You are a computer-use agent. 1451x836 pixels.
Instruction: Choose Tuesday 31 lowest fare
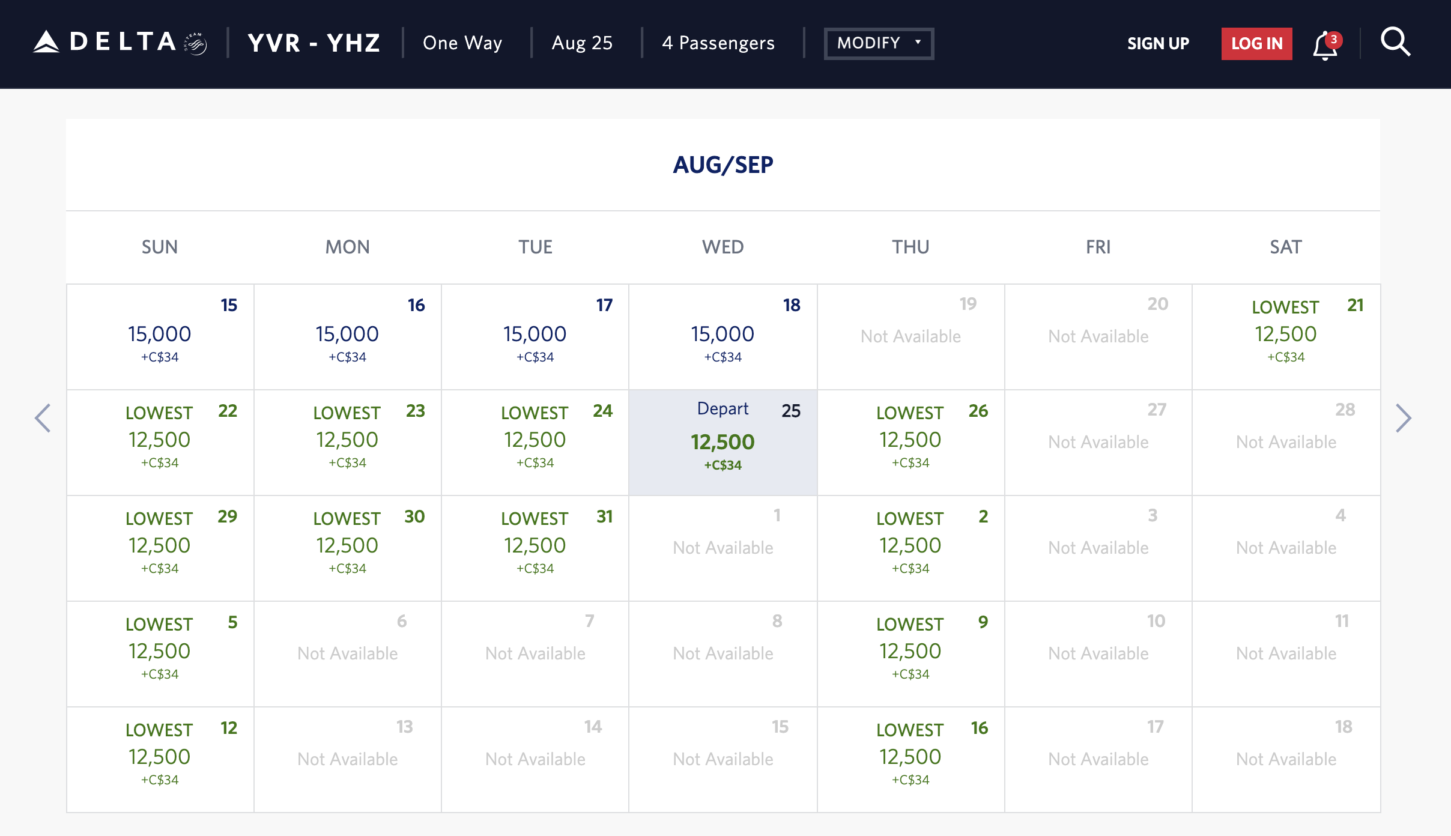tap(535, 547)
